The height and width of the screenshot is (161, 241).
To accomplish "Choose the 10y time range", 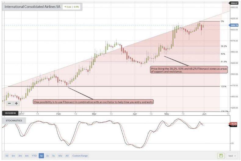I will 60,156.
